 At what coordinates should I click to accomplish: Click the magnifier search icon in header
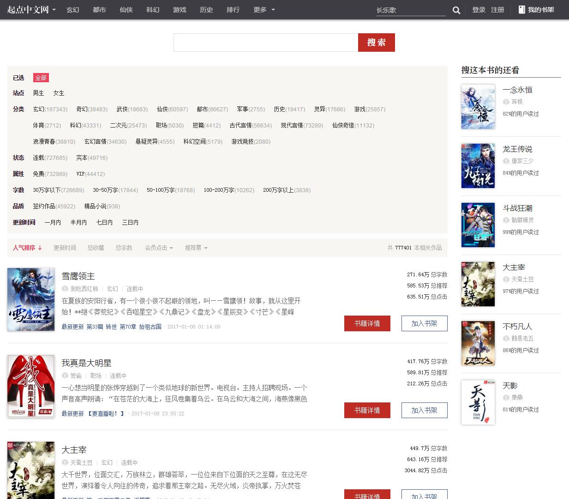pyautogui.click(x=456, y=10)
